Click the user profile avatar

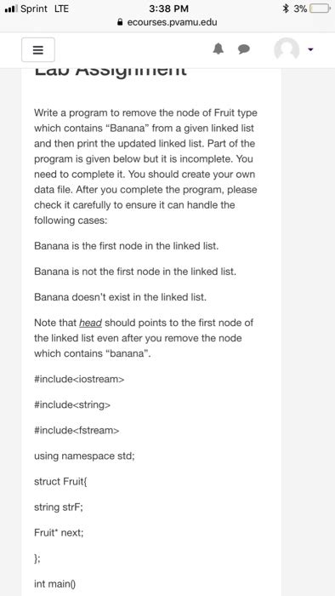point(287,49)
